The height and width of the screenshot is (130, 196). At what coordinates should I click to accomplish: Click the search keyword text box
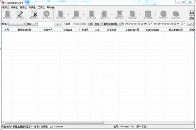tap(46, 24)
